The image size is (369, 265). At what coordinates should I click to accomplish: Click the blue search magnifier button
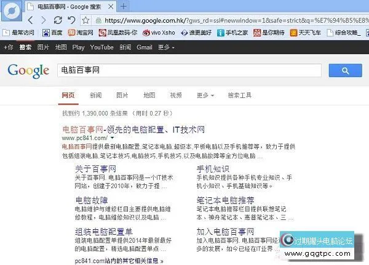(345, 70)
